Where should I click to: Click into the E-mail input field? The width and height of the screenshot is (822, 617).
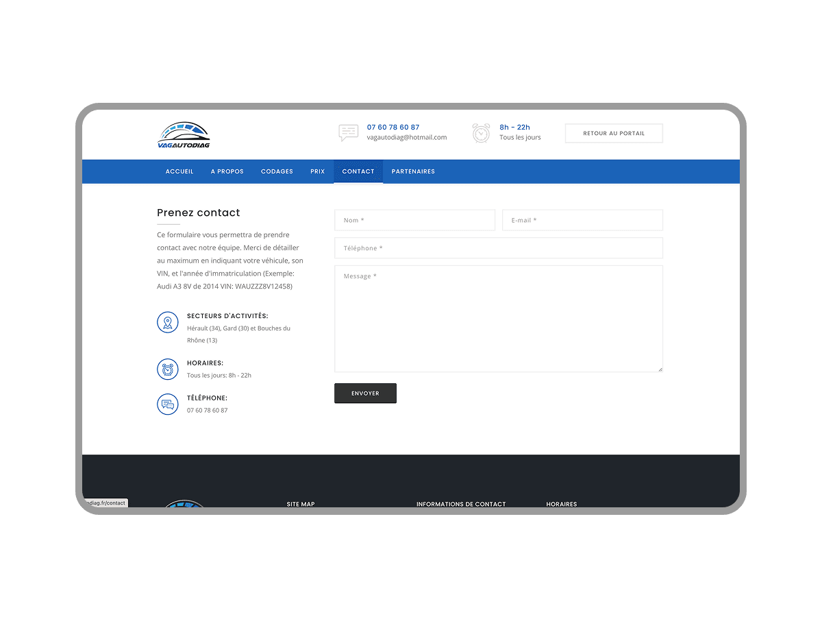tap(582, 220)
